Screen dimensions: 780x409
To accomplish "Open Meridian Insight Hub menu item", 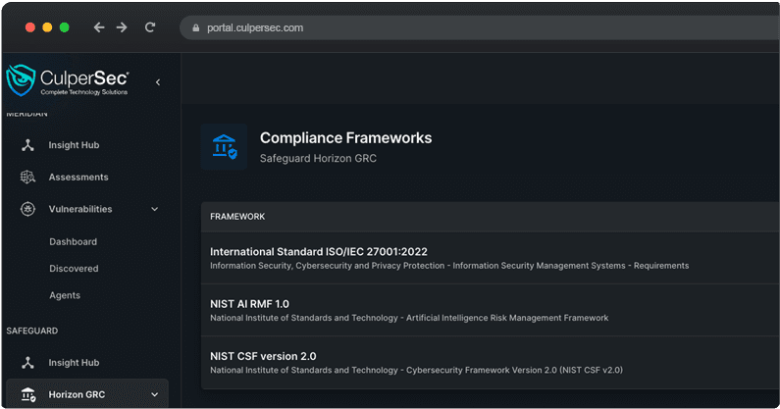I will coord(74,145).
